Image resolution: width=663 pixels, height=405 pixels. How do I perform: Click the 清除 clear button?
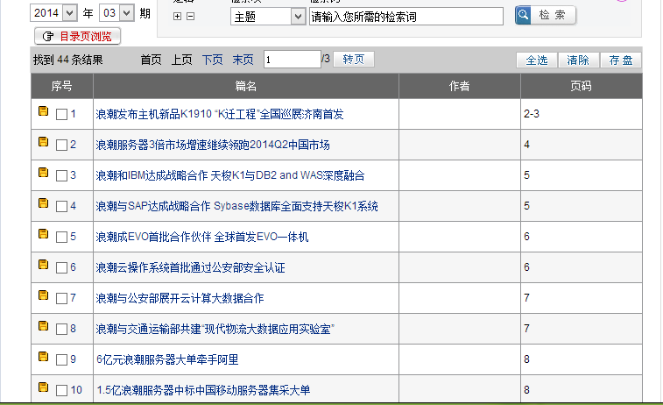[x=578, y=60]
